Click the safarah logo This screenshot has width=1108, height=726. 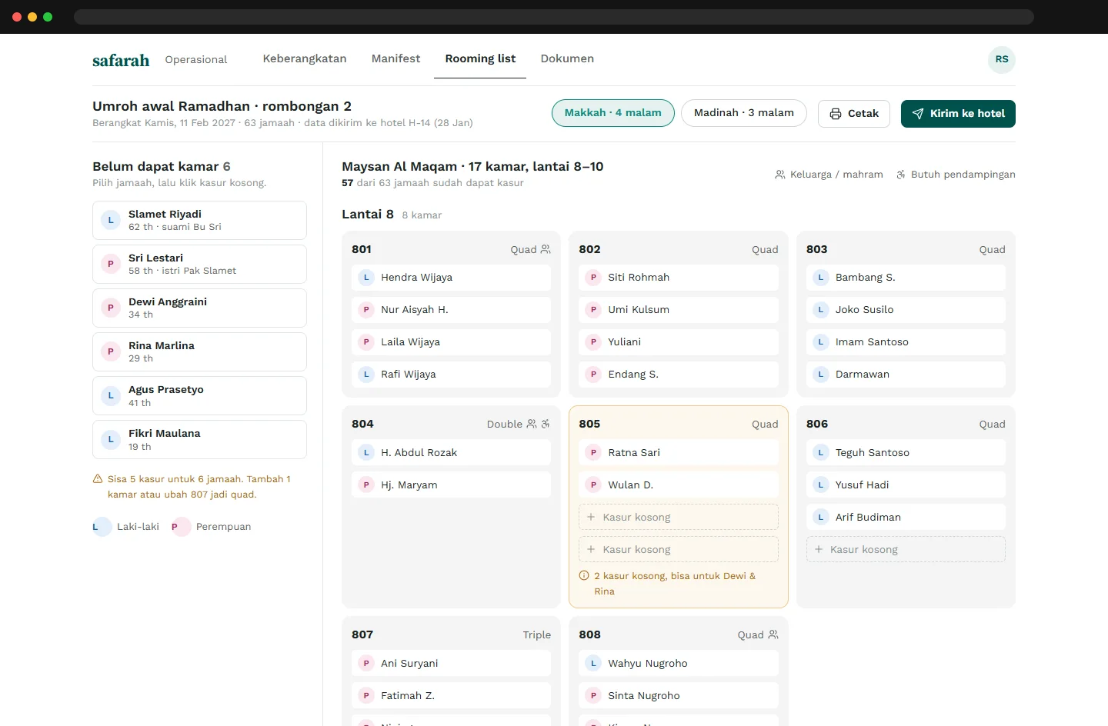tap(121, 60)
